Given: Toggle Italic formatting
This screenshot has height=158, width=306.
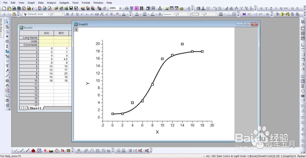Looking at the screenshot, I should tap(72, 14).
